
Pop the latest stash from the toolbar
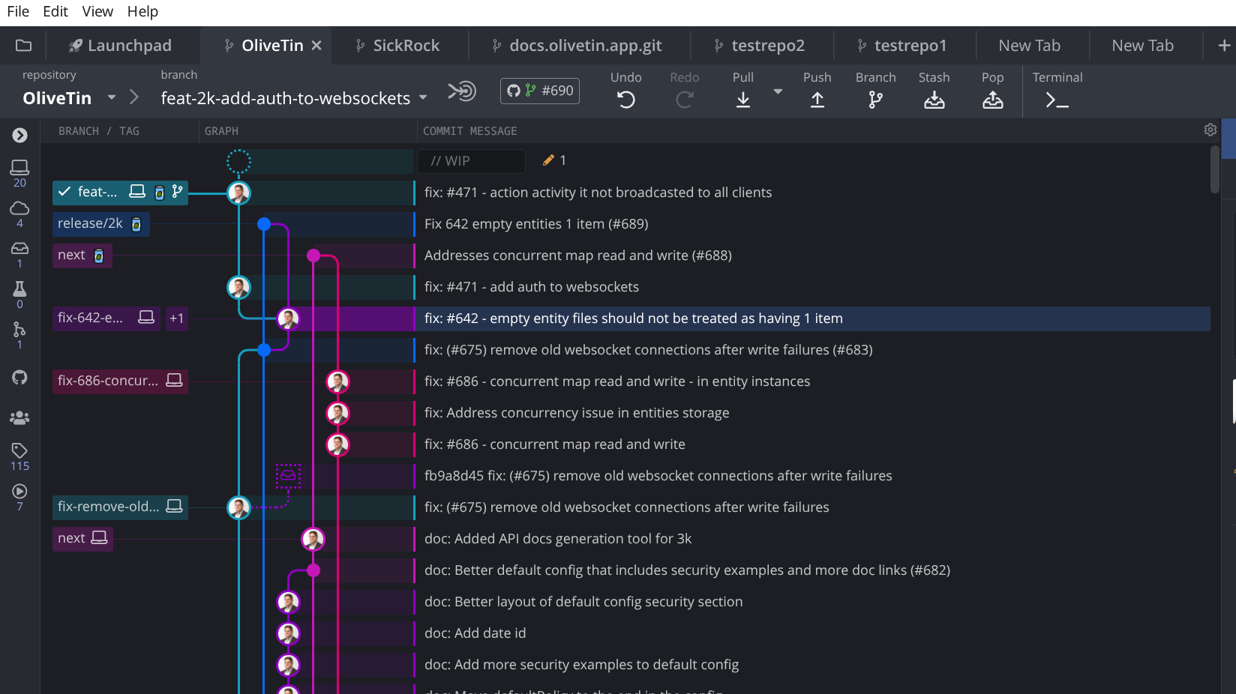coord(992,100)
